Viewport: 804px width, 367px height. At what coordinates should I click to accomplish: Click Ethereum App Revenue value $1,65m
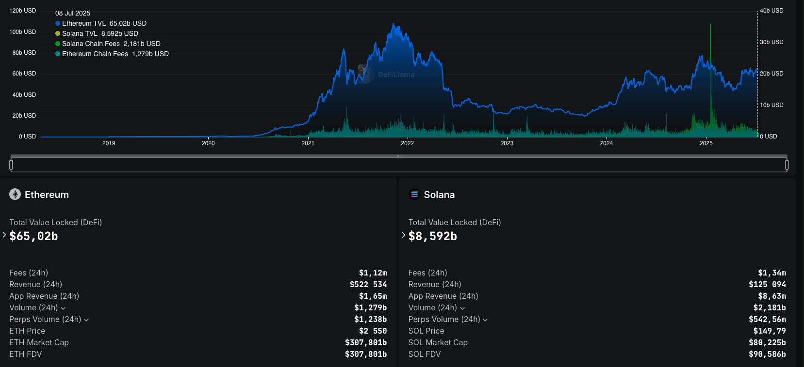373,296
